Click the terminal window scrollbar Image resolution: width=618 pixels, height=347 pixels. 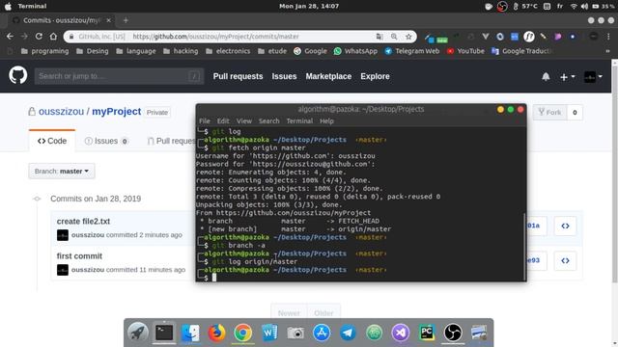pos(524,246)
